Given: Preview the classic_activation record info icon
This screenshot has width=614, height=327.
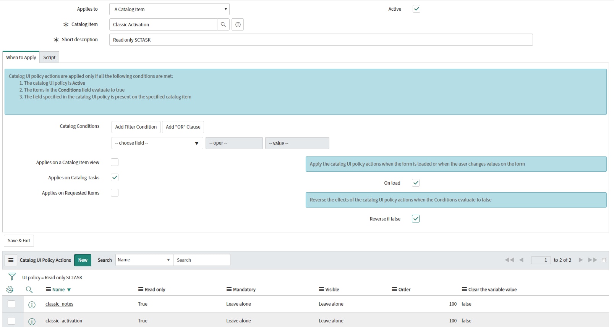Looking at the screenshot, I should tap(32, 321).
